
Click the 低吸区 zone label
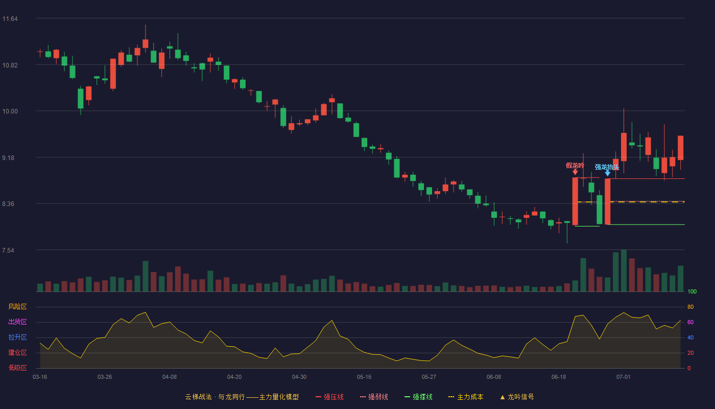coord(18,368)
